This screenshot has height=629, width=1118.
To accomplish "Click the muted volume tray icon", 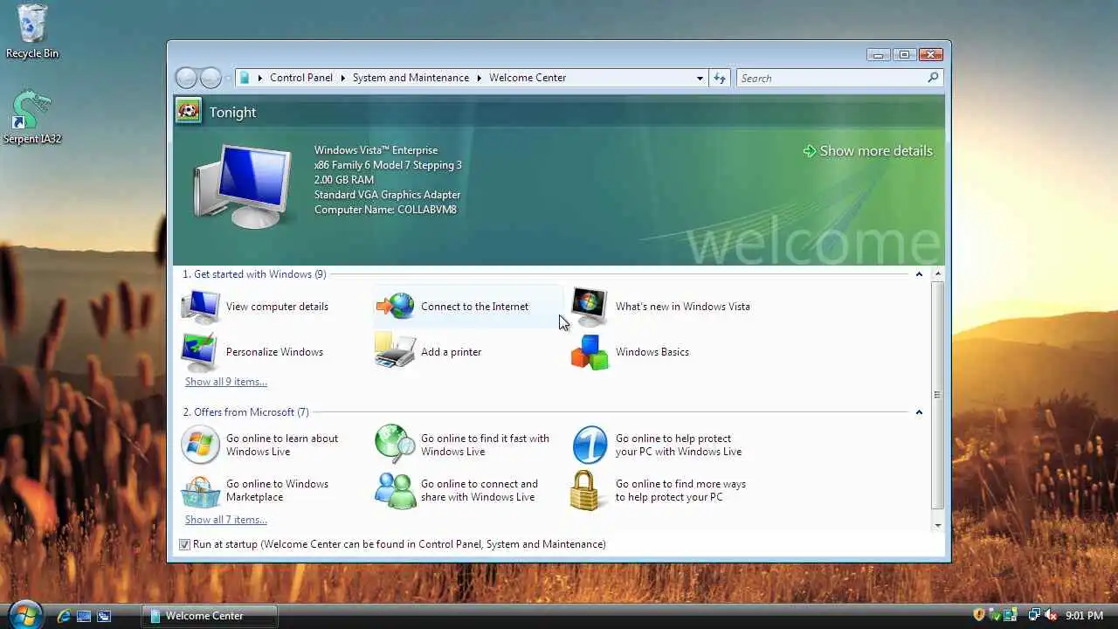I will pyautogui.click(x=1051, y=615).
